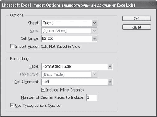This screenshot has height=117, width=157.
Task: Toggle Use Typographer's Quotes checkbox
Action: 12,105
